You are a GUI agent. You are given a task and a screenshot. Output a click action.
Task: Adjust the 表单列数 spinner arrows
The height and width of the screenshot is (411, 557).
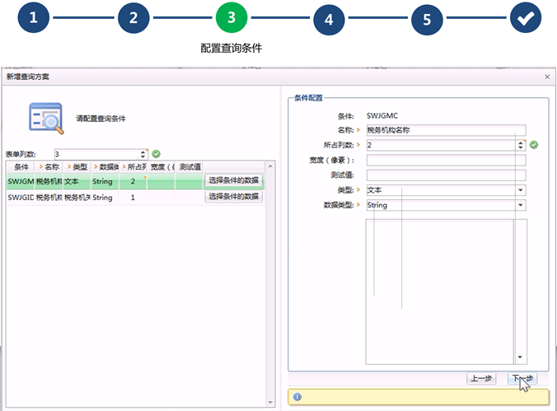[x=143, y=153]
